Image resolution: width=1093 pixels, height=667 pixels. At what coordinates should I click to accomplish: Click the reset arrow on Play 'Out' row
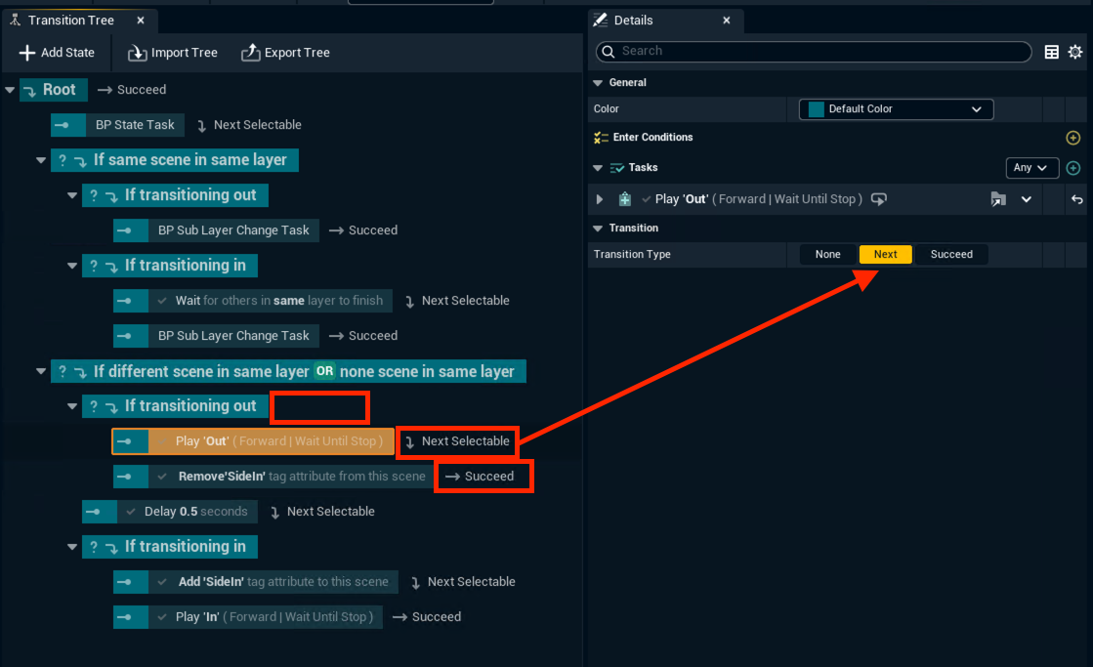[1076, 199]
